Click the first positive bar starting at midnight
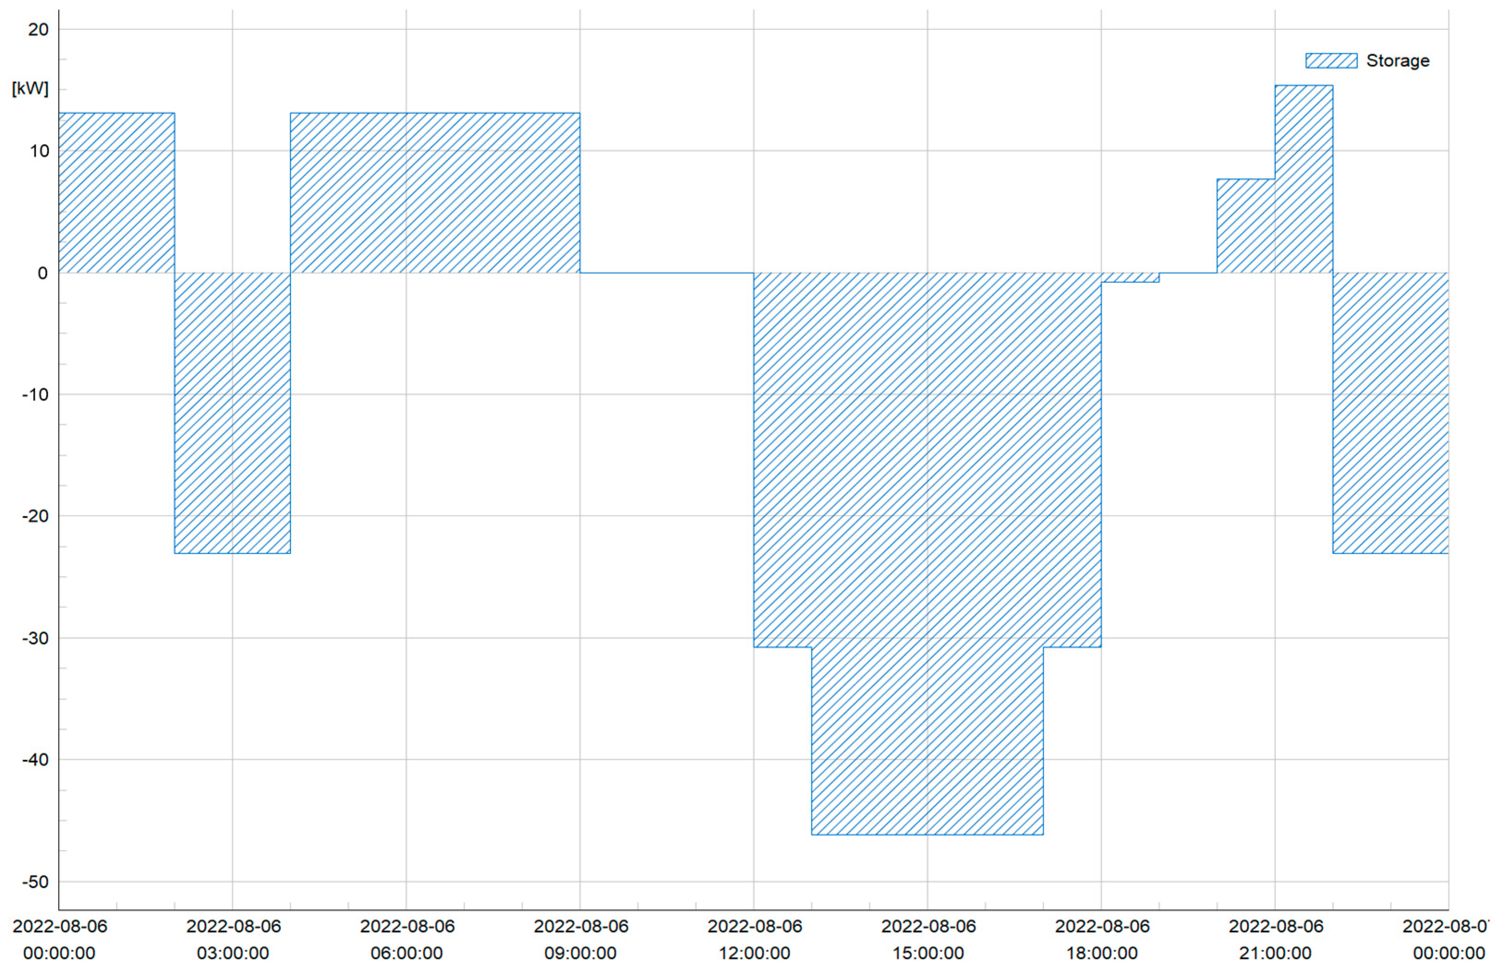 (x=116, y=192)
